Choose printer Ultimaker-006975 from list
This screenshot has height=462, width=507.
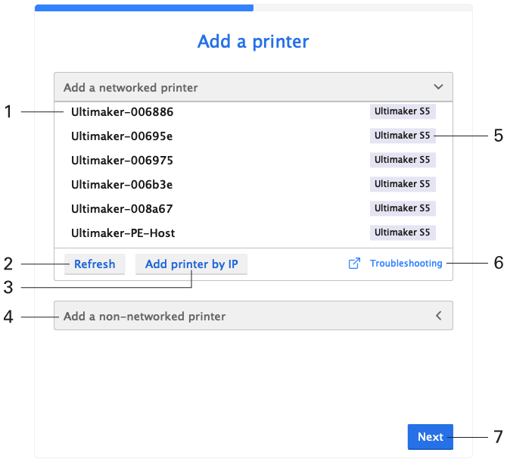point(123,161)
